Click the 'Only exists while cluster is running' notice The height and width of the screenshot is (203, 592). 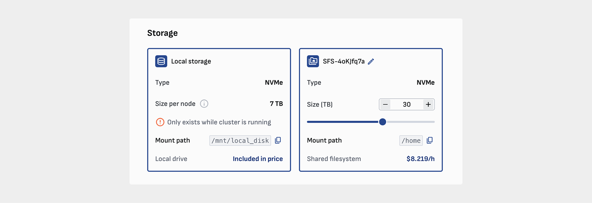[219, 122]
